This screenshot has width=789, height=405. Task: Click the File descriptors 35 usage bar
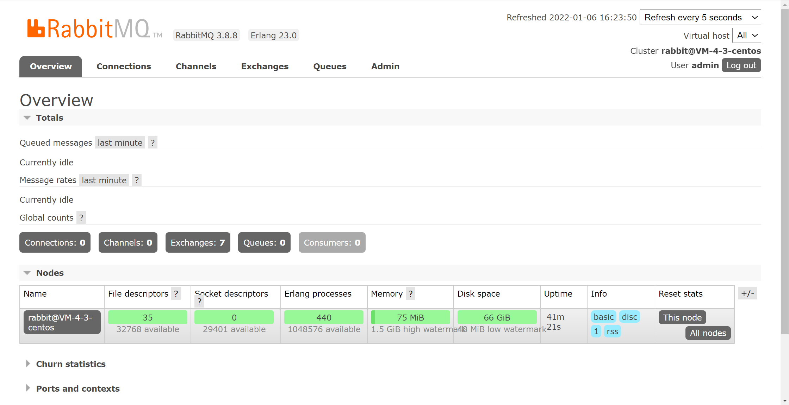click(148, 317)
